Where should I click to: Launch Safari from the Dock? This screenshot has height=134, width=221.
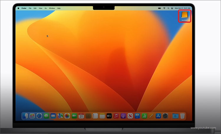39,116
